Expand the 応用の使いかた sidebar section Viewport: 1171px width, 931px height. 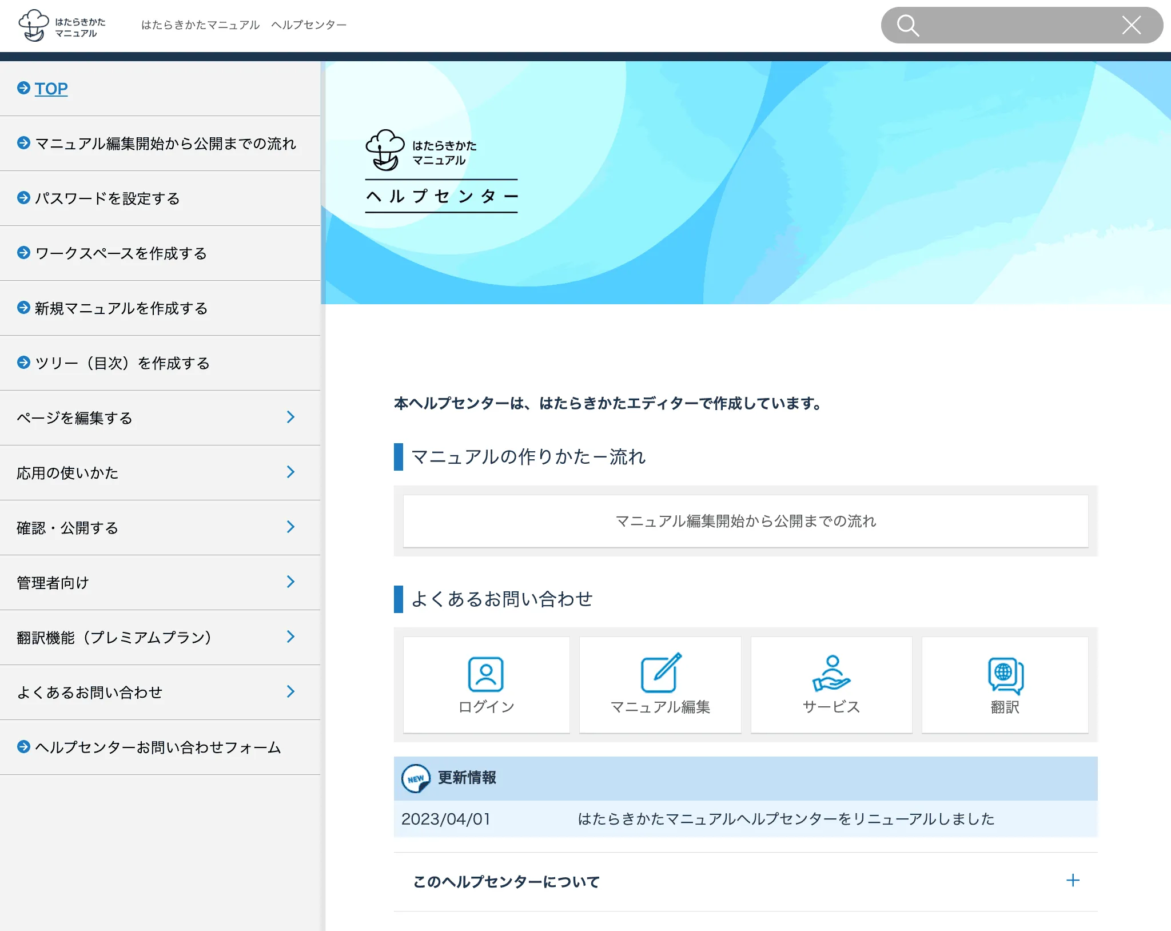[290, 472]
